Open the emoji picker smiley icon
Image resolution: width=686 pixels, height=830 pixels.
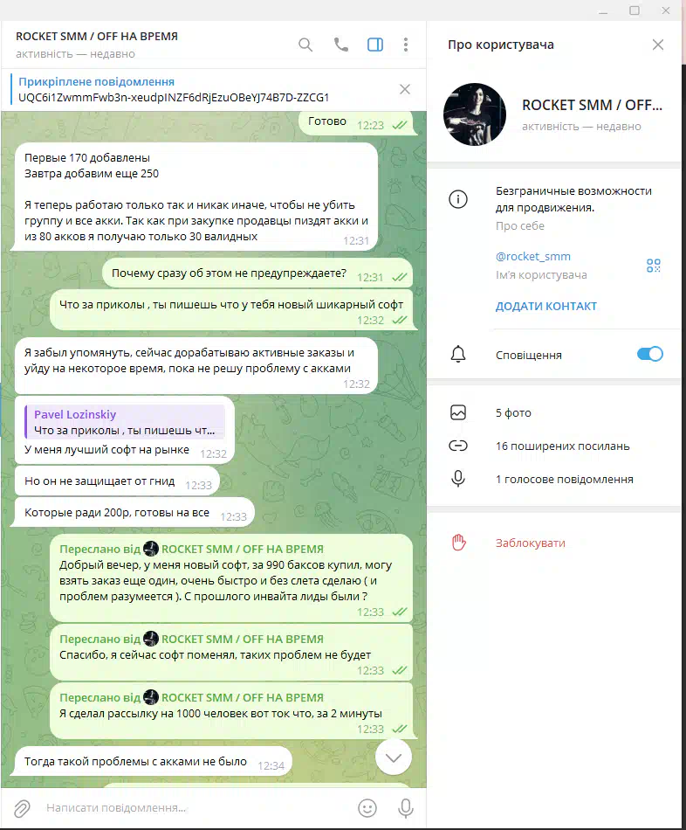pos(367,808)
